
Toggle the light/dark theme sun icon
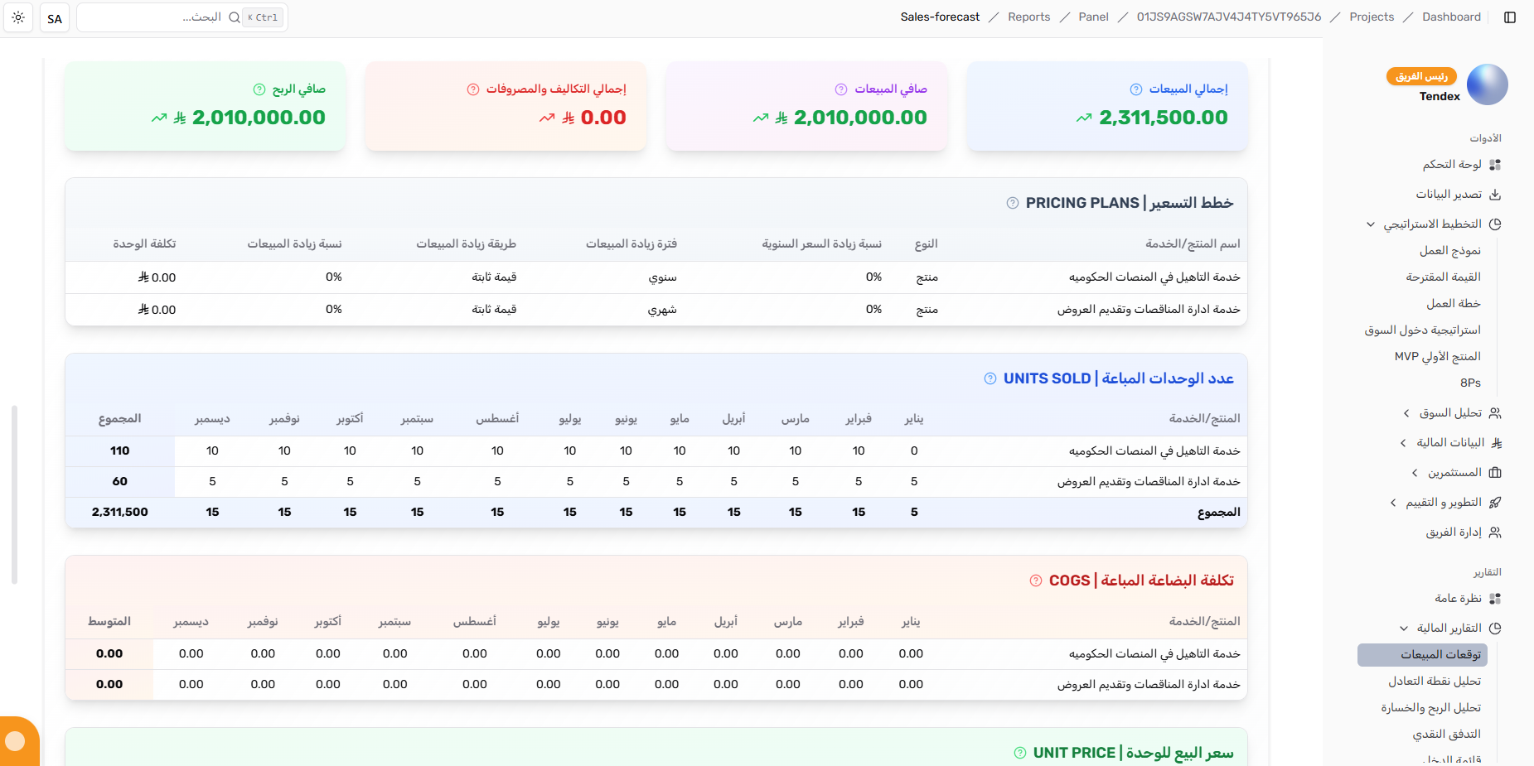point(18,17)
